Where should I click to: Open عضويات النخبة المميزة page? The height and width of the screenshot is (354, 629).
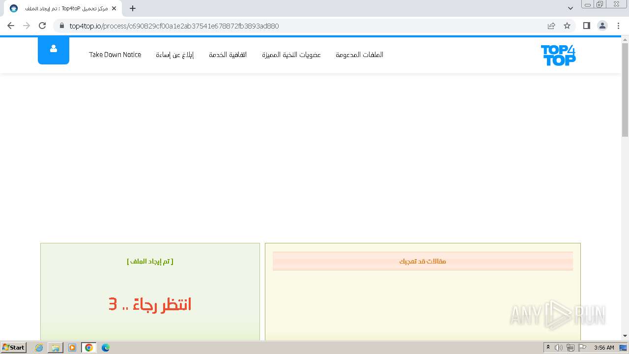(291, 55)
